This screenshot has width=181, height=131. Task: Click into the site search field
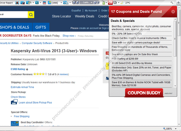click(x=14, y=15)
